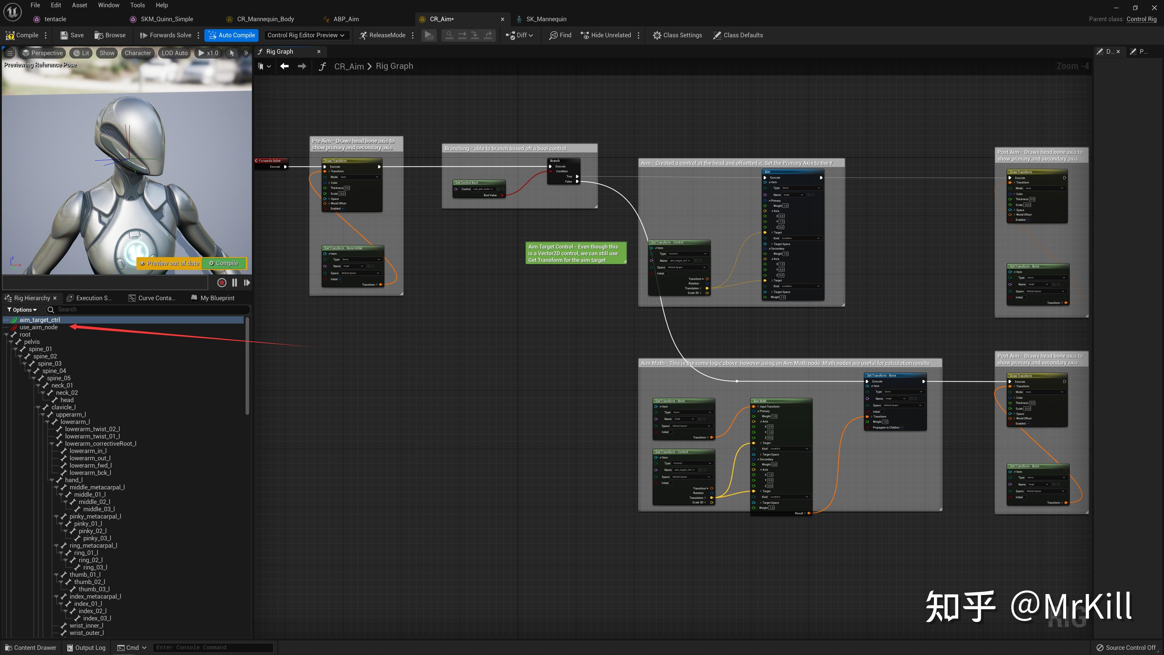Open Class Defaults in toolbar
1164x655 pixels.
tap(738, 35)
